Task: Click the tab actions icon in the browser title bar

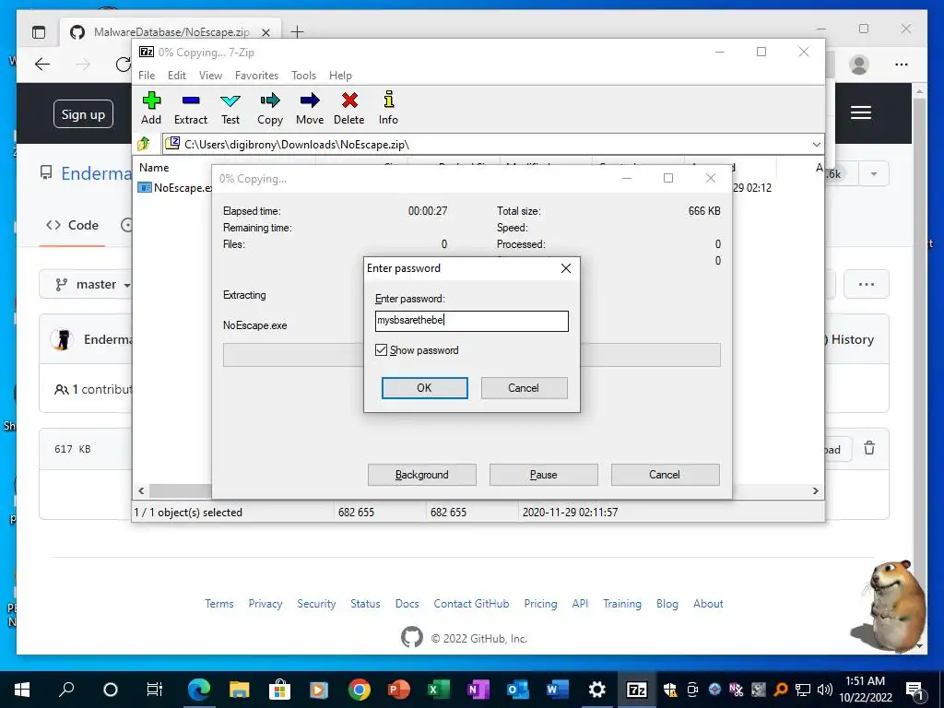Action: tap(39, 32)
